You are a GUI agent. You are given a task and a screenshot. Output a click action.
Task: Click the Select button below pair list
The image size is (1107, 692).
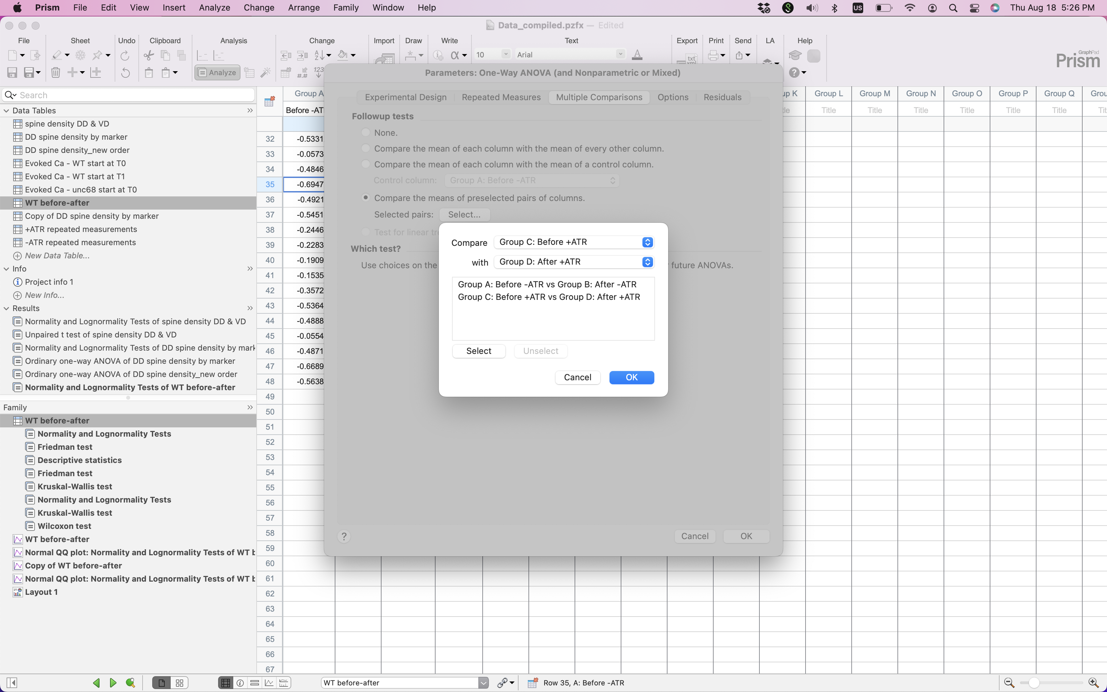tap(478, 351)
